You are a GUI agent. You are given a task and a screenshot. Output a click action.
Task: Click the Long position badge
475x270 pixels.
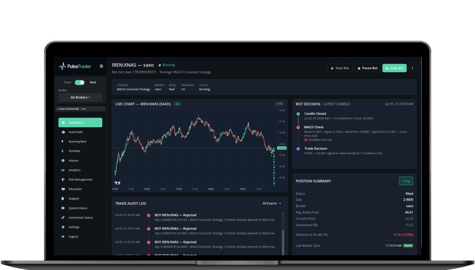point(406,181)
